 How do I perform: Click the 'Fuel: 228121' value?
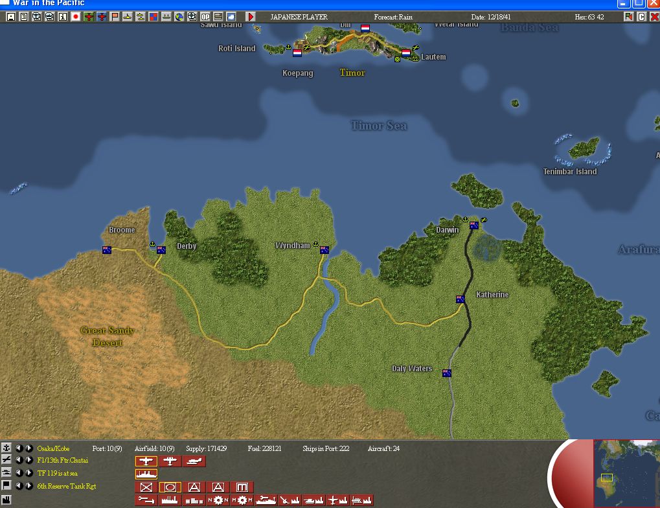pos(264,448)
